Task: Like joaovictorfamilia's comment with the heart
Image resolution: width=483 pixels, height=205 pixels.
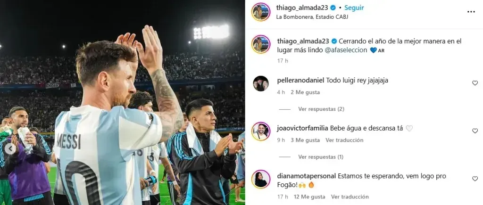Action: (x=475, y=131)
